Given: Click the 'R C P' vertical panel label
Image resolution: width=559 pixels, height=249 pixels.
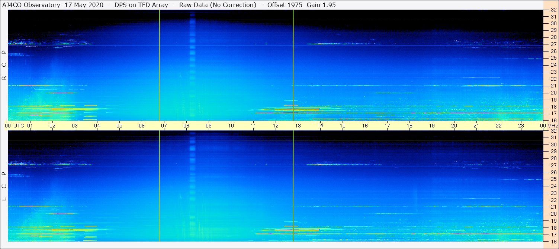Looking at the screenshot, I should point(4,65).
